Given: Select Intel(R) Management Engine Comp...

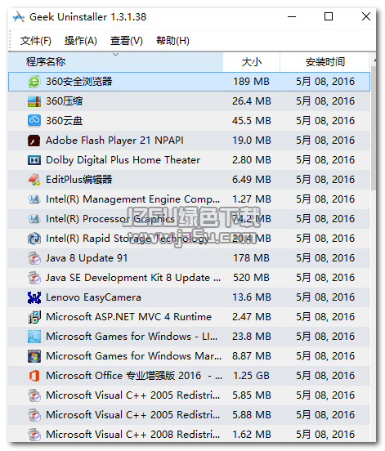Looking at the screenshot, I should (189, 199).
